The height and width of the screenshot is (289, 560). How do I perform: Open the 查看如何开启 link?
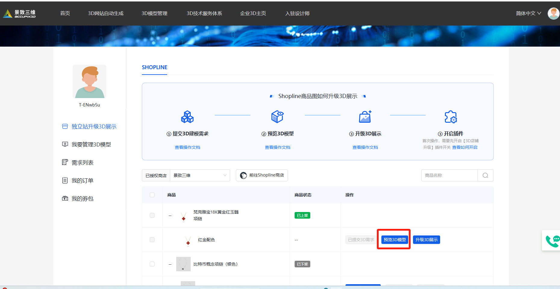[x=465, y=147]
